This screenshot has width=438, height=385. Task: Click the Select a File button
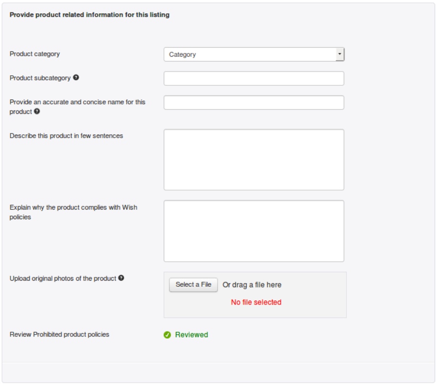[x=193, y=284]
